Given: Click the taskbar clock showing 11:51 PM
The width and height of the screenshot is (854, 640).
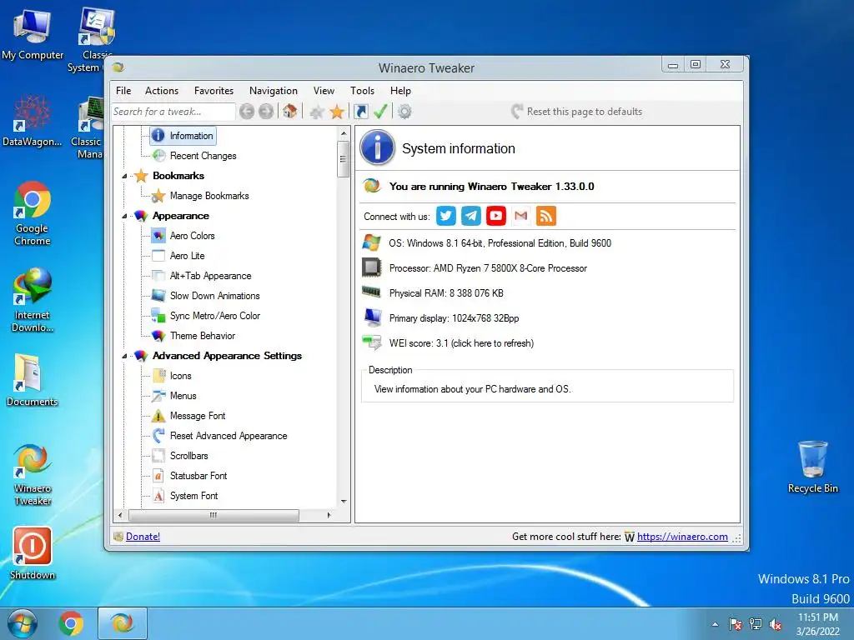Looking at the screenshot, I should tap(818, 624).
